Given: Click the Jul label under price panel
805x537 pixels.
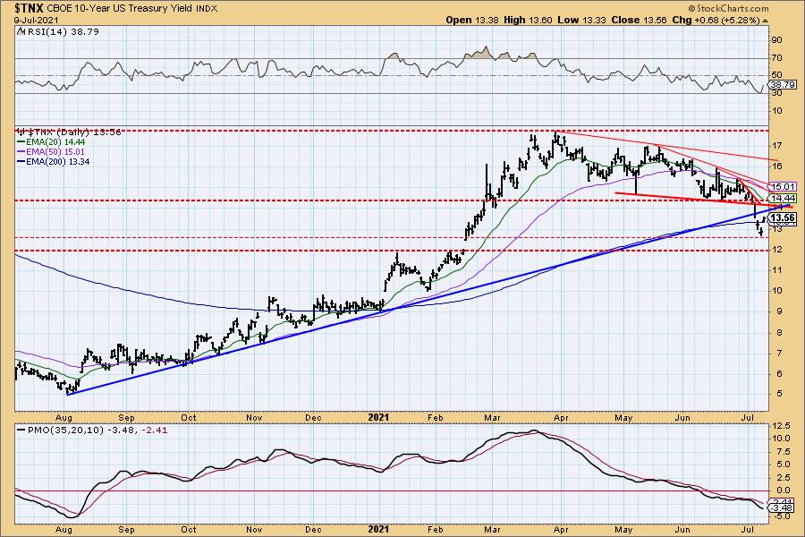Looking at the screenshot, I should 748,418.
